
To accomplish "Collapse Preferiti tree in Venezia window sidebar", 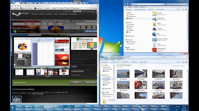I will 102,65.
